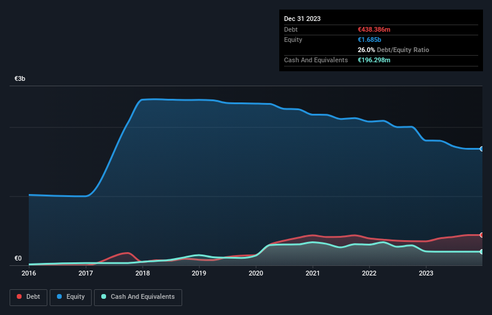Select the Debt end-point marker on chart
This screenshot has width=492, height=315.
(482, 235)
